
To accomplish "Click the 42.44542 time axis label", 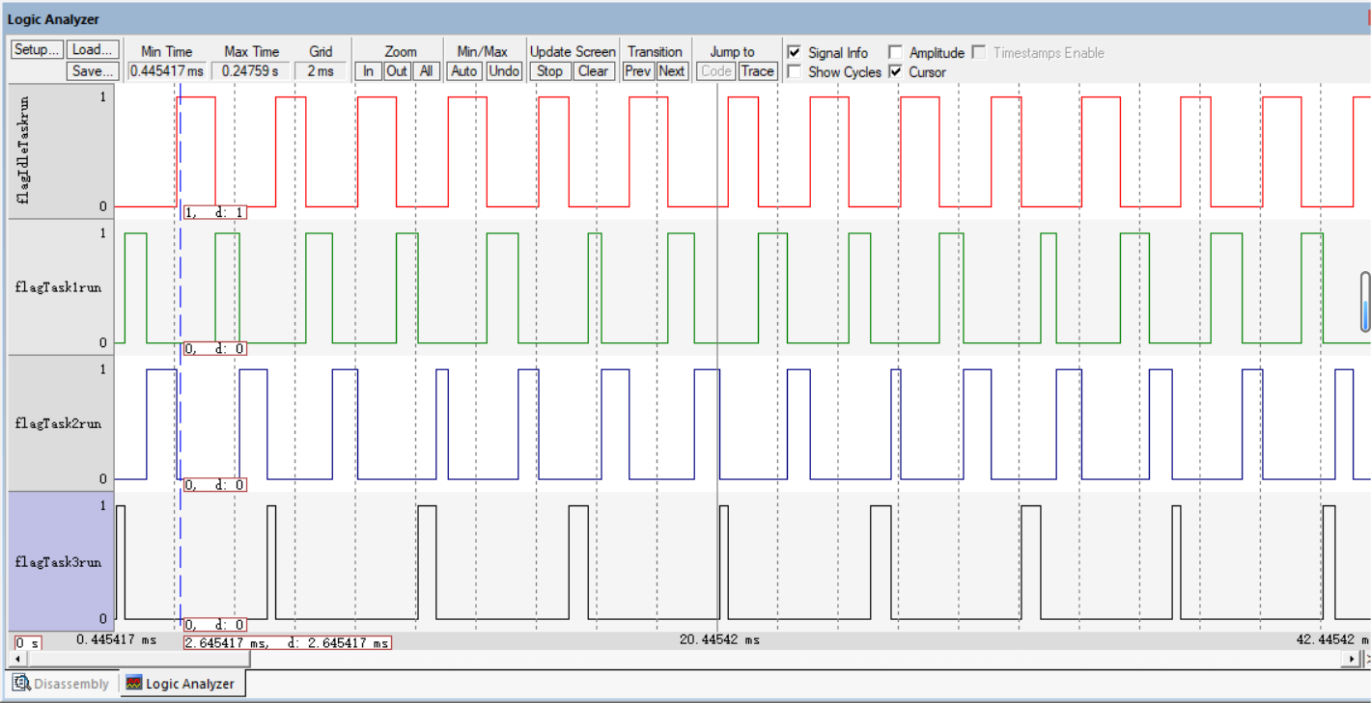I will point(1333,639).
